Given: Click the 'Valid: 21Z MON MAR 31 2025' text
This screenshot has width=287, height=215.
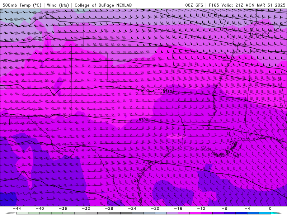Looking at the screenshot, I should pos(253,5).
